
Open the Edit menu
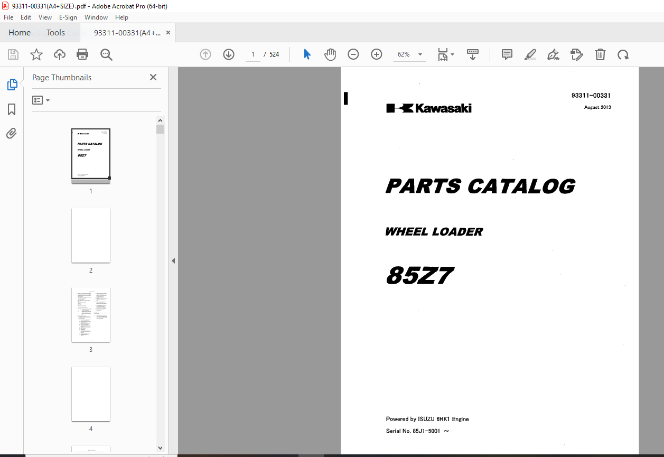[x=26, y=17]
